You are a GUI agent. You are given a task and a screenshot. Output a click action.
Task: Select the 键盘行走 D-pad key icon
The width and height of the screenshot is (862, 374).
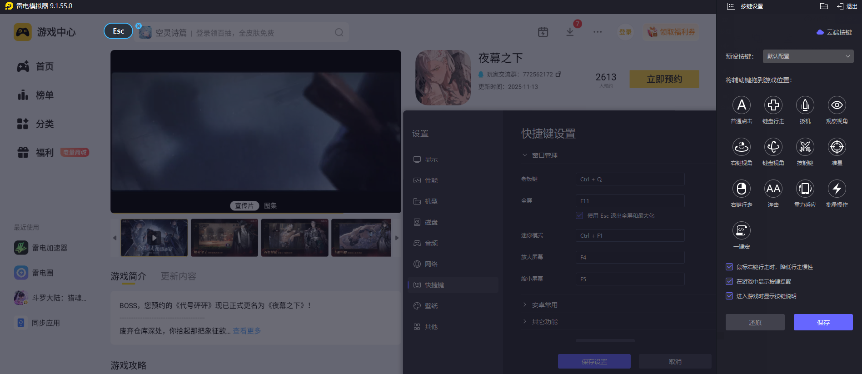click(x=773, y=105)
